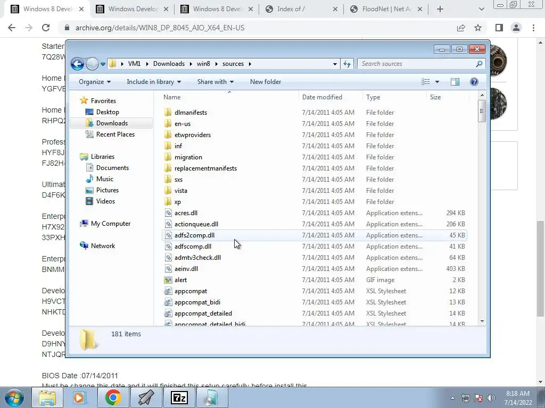Open a new Chrome tab with plus button

440,9
